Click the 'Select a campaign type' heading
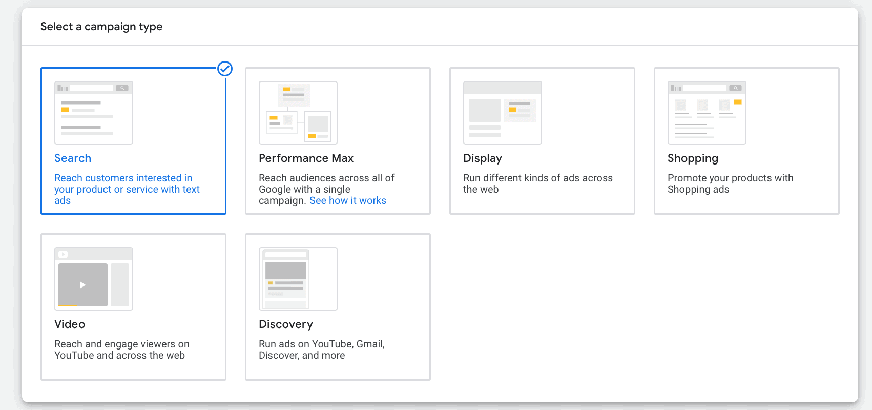 pos(101,27)
